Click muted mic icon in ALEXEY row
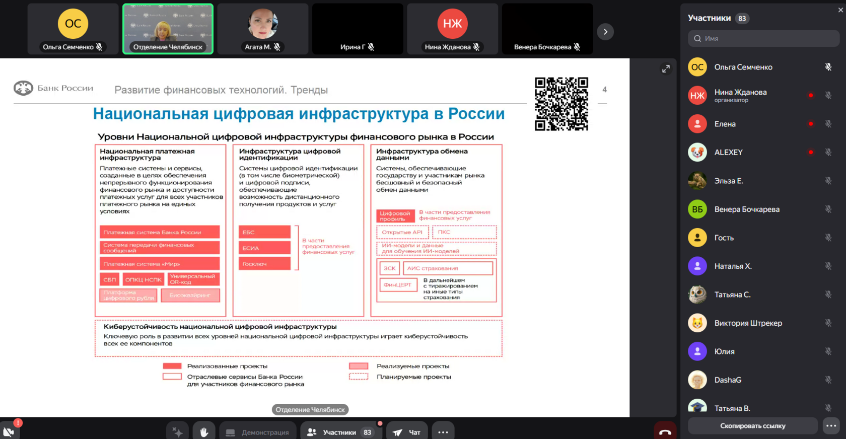 point(828,152)
